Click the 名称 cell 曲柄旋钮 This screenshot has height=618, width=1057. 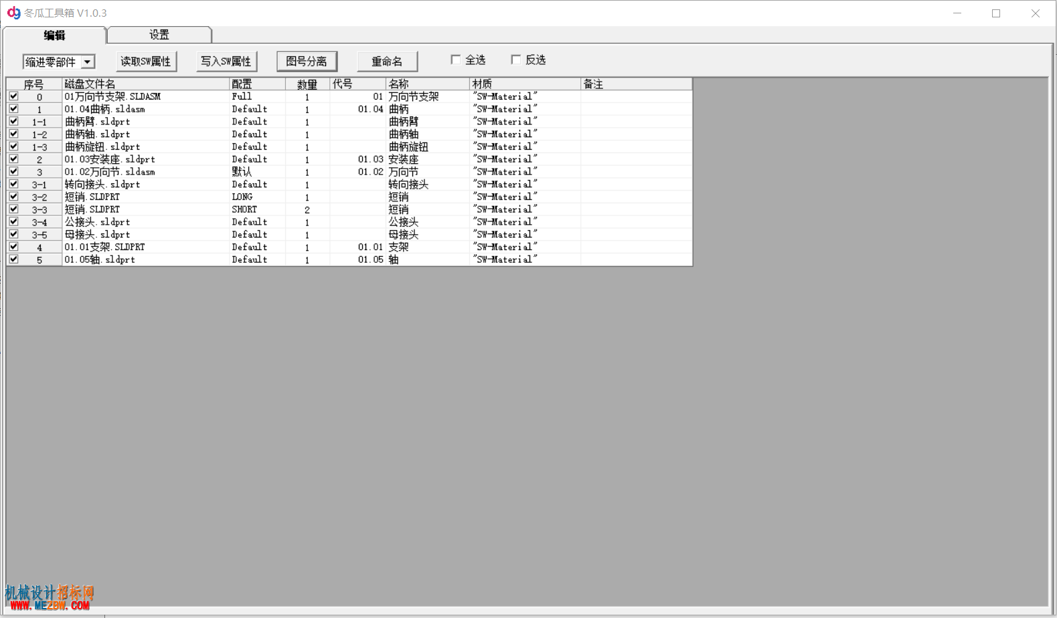tap(428, 147)
